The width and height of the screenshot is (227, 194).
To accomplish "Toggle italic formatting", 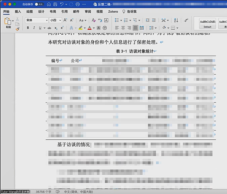I will [34, 28].
